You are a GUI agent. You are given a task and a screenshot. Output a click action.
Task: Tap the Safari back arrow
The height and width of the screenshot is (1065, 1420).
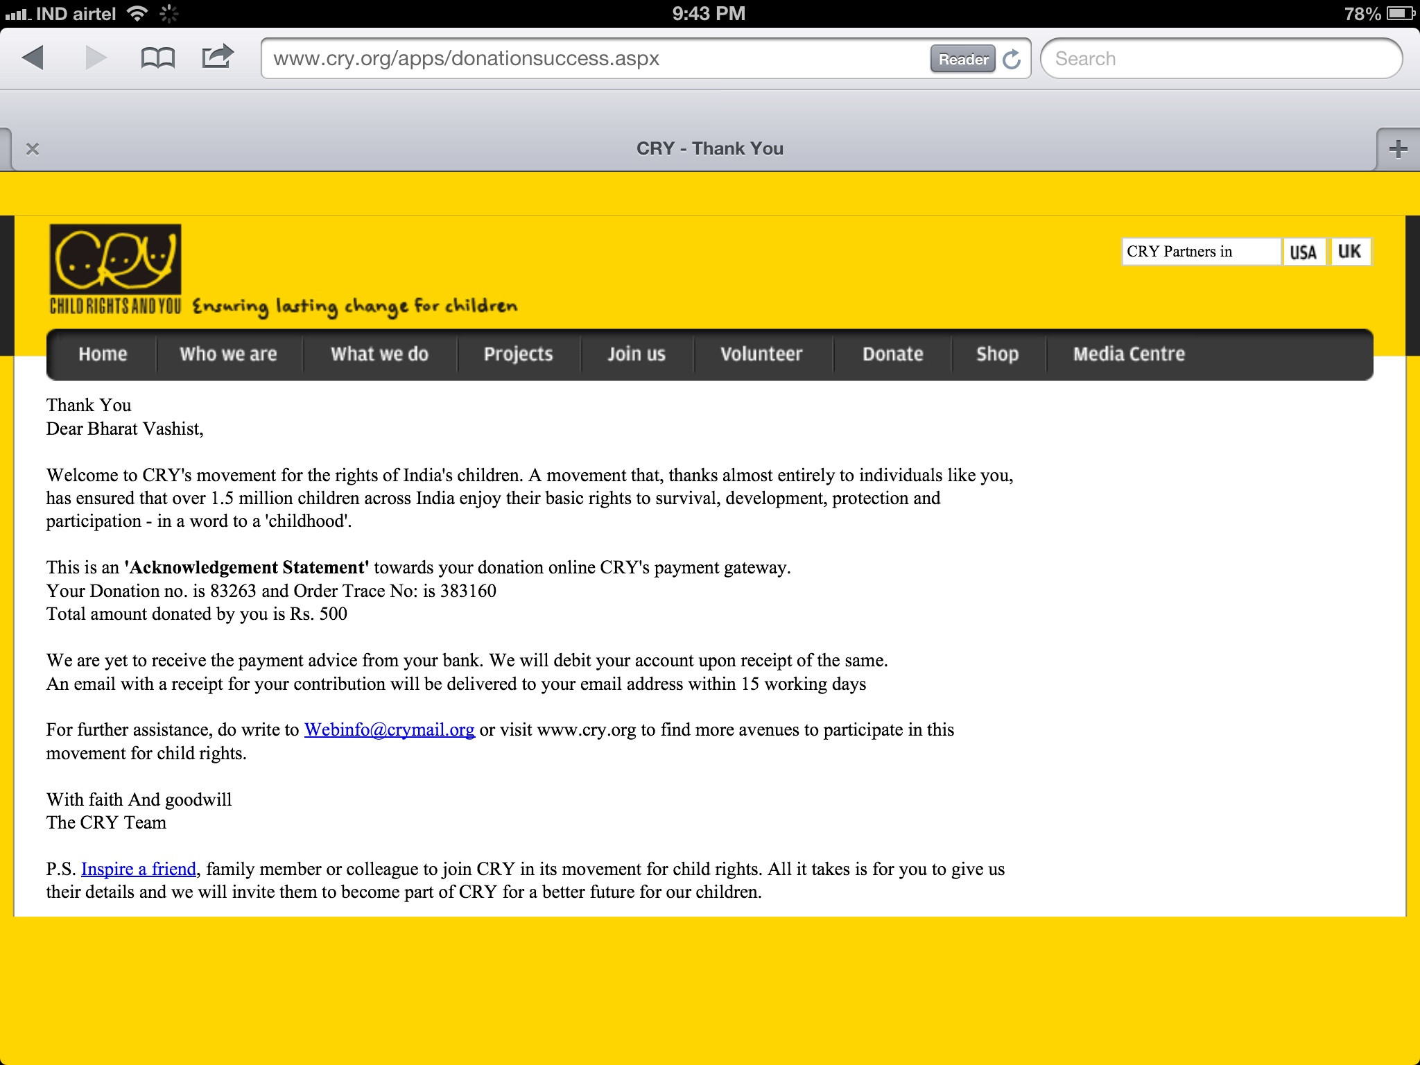33,58
